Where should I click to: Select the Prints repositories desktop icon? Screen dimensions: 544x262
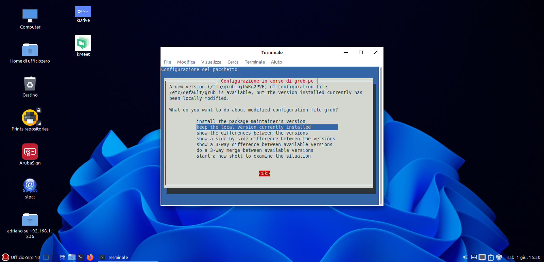(x=30, y=118)
